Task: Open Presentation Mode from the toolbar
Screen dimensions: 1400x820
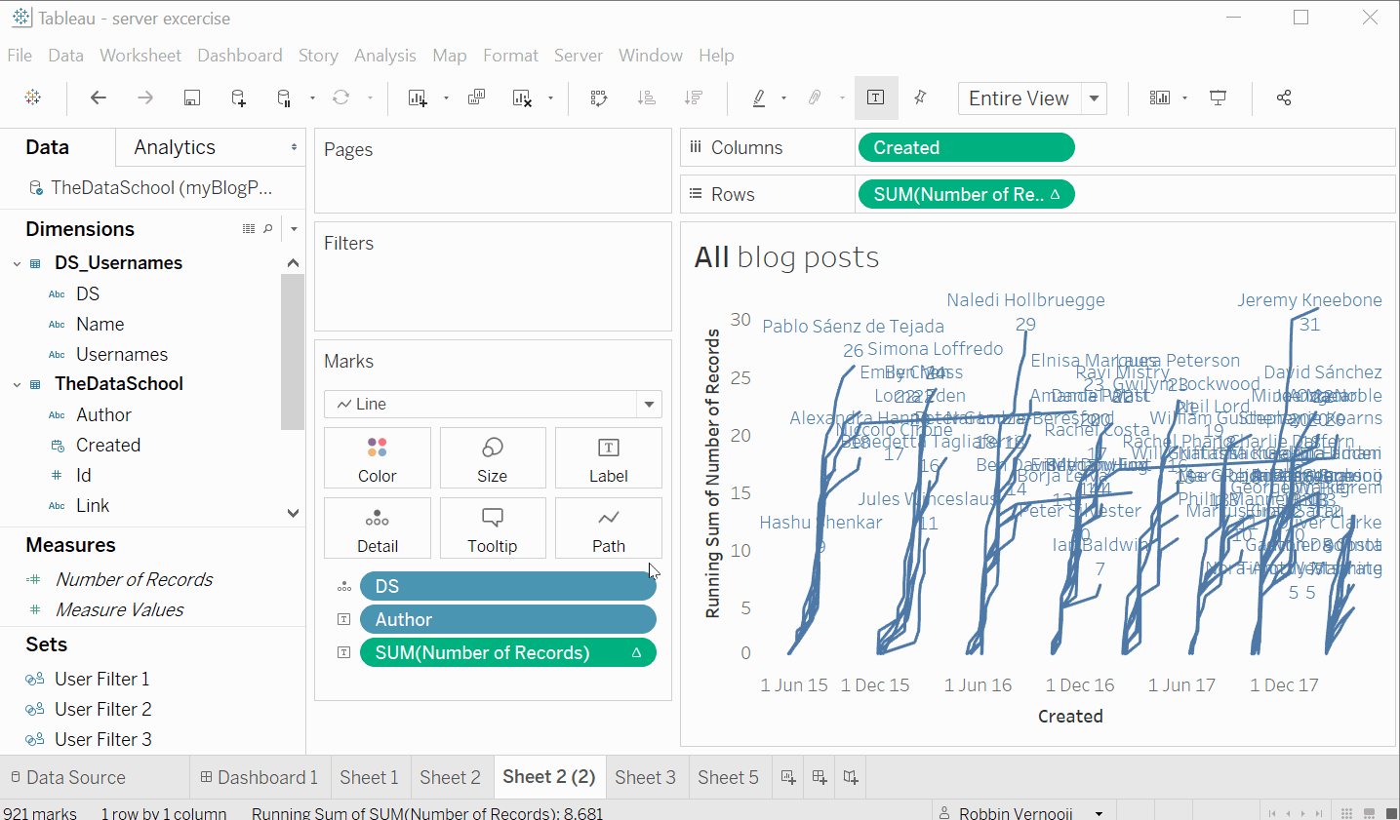Action: tap(1219, 98)
